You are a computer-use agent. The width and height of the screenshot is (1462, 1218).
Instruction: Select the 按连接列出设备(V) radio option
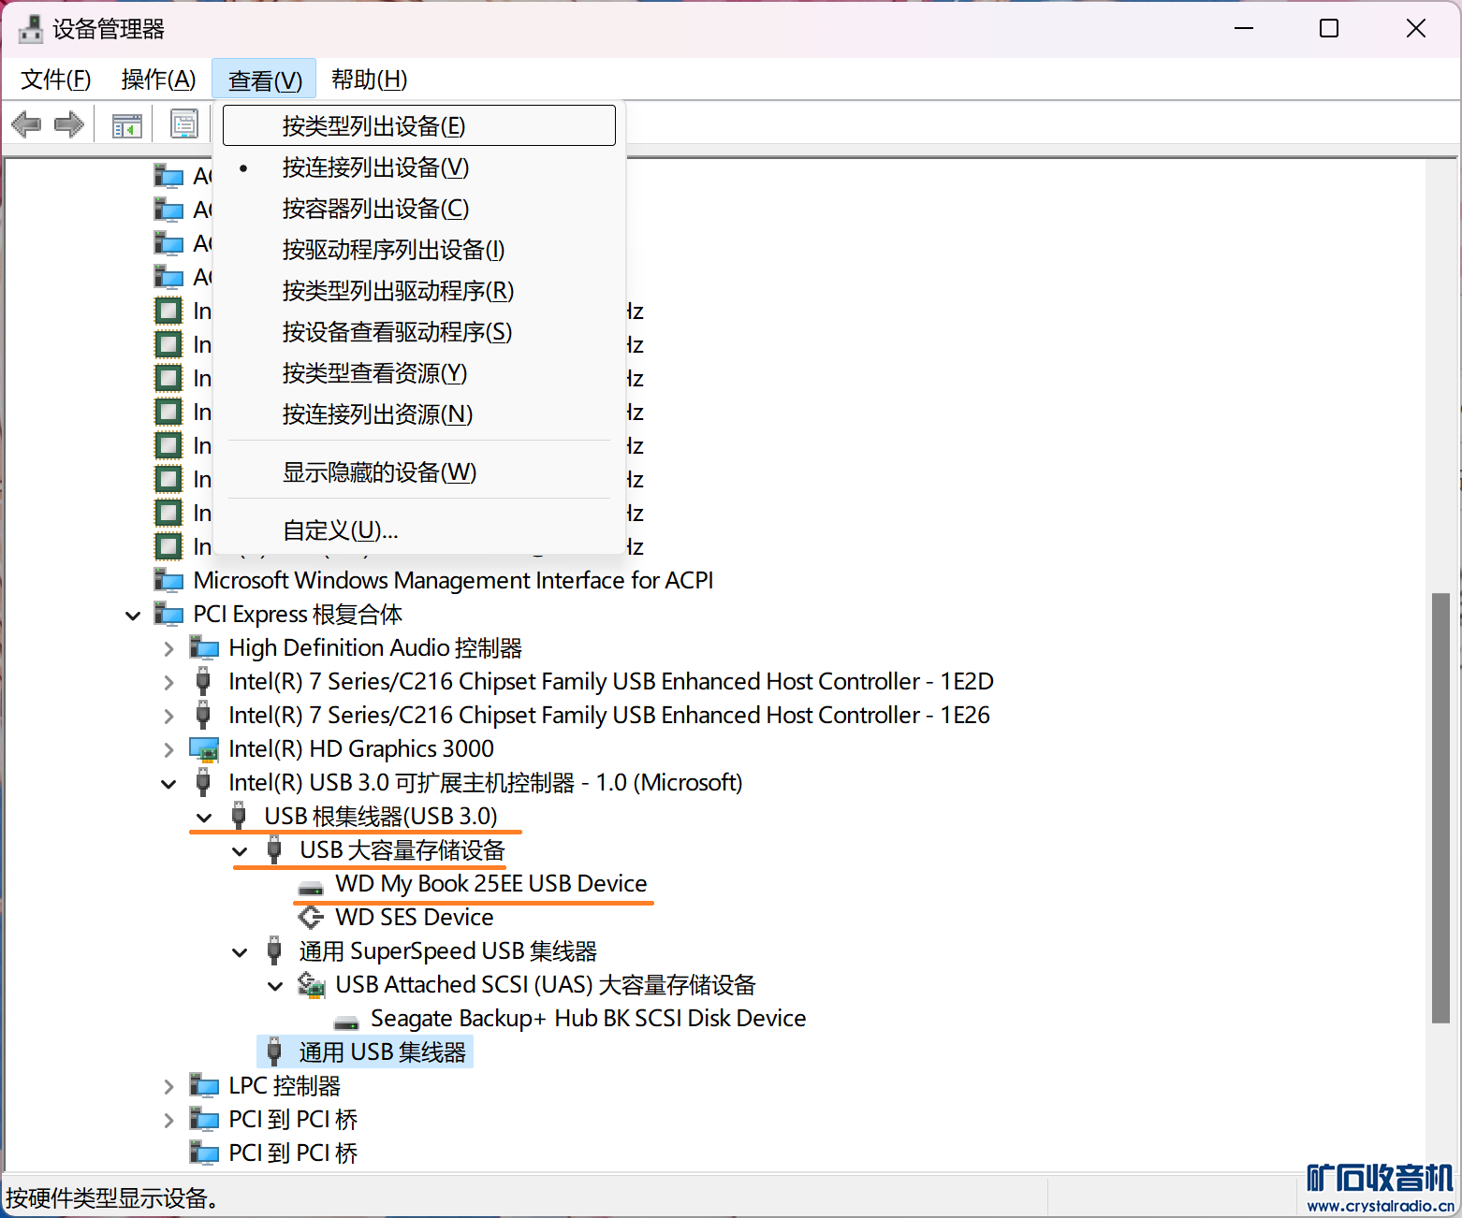tap(419, 167)
